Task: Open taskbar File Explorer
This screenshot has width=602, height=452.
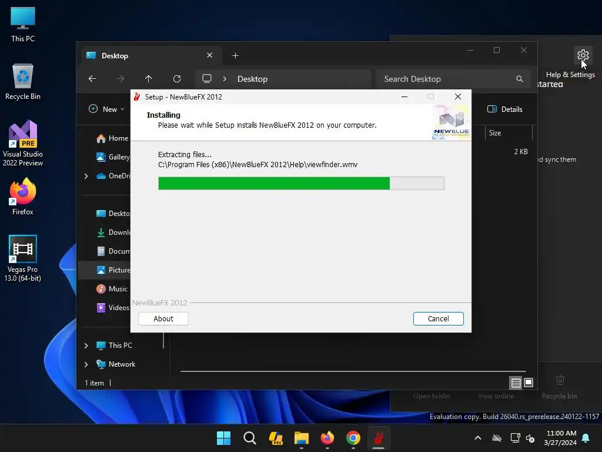Action: point(302,438)
